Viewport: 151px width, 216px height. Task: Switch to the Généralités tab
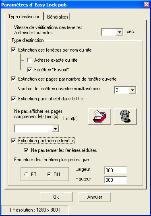pos(58,17)
